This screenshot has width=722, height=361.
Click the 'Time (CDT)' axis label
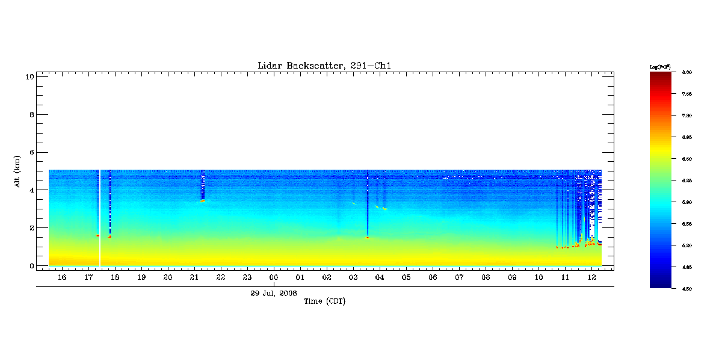[x=325, y=301]
